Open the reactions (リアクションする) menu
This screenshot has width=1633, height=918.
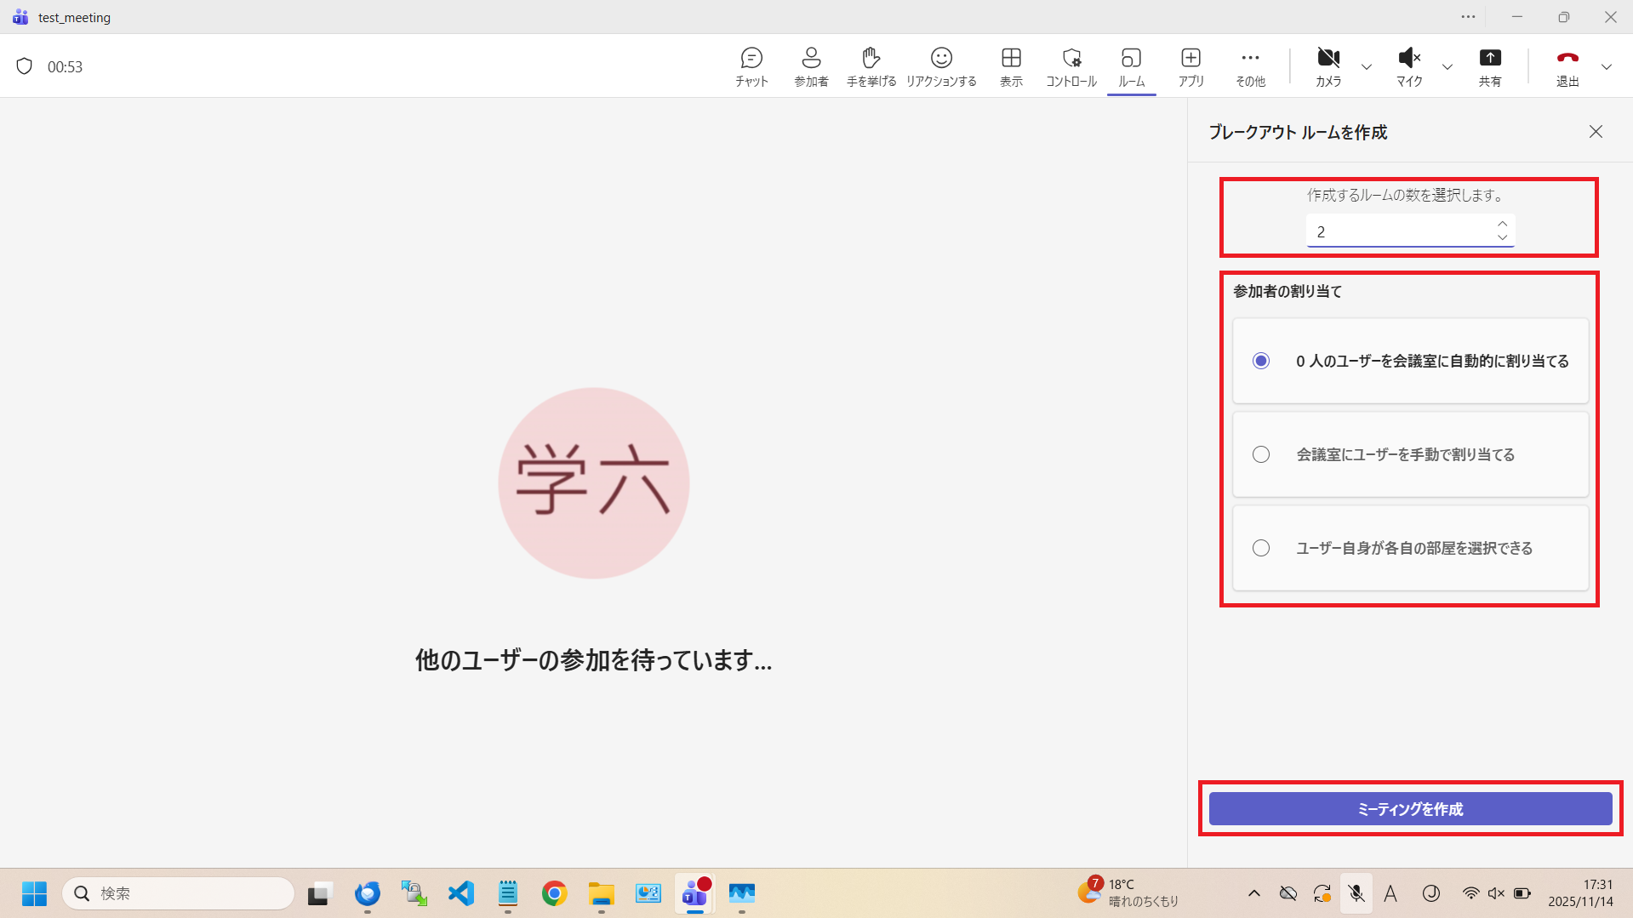tap(940, 66)
